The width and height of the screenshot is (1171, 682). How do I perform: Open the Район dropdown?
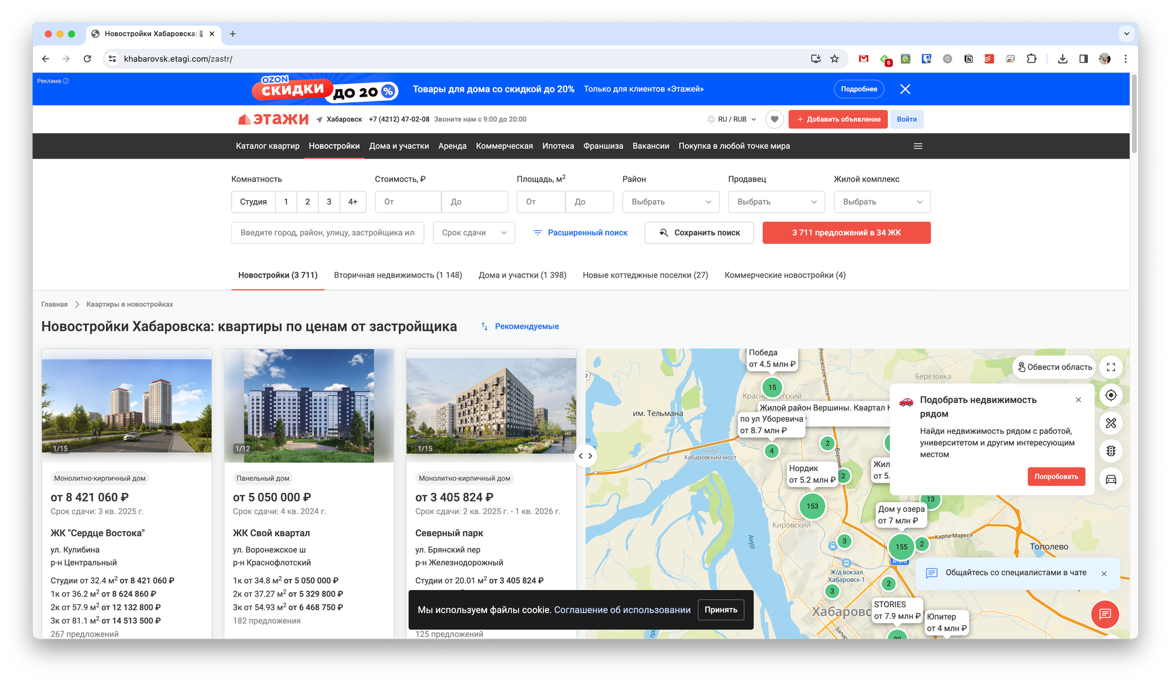(670, 202)
